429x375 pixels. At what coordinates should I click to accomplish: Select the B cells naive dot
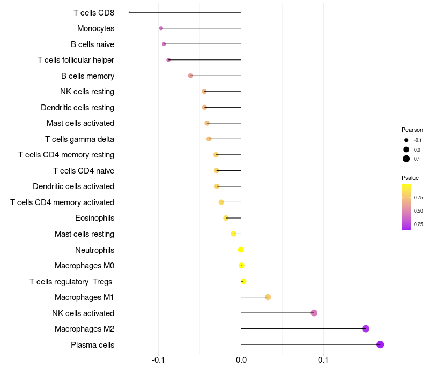[x=164, y=44]
